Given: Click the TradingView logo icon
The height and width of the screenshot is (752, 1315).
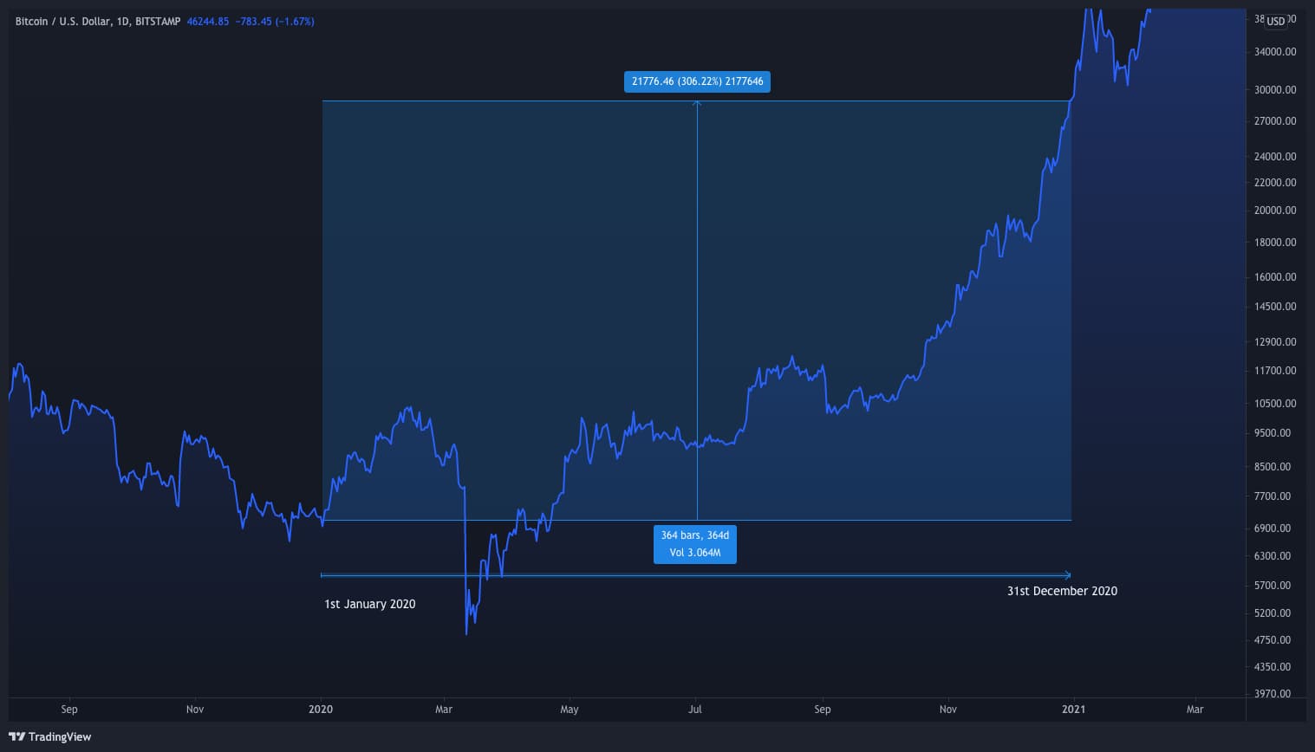Looking at the screenshot, I should tap(16, 736).
